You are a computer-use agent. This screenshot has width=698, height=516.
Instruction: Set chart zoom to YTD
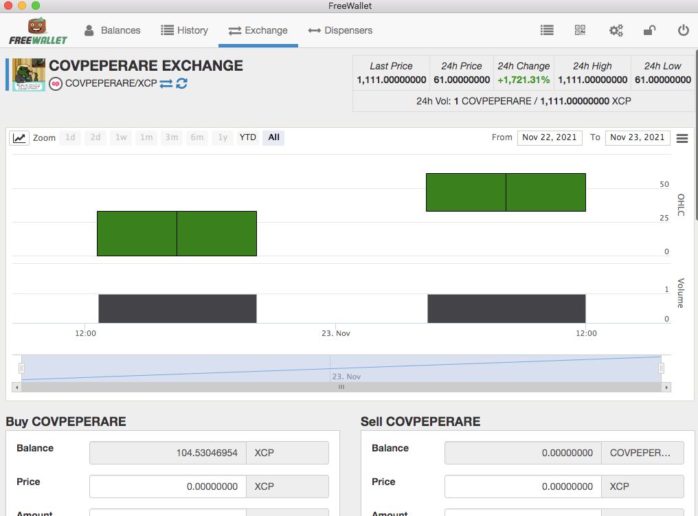247,137
